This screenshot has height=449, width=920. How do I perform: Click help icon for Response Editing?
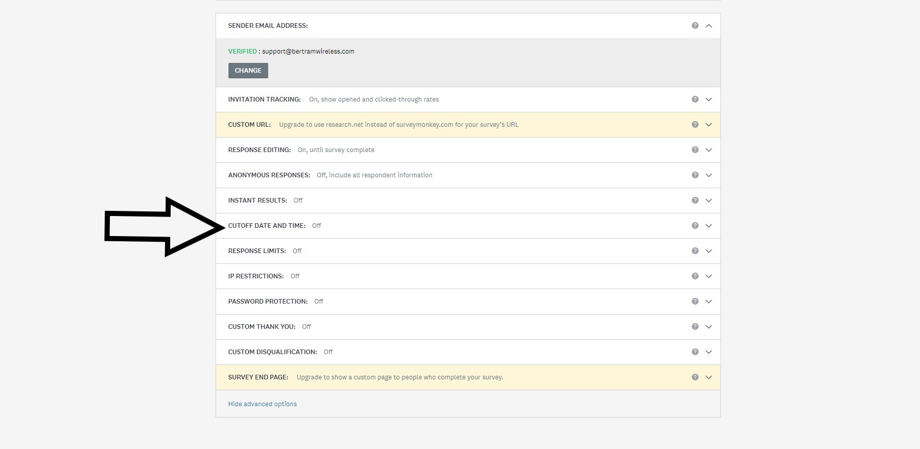[695, 150]
